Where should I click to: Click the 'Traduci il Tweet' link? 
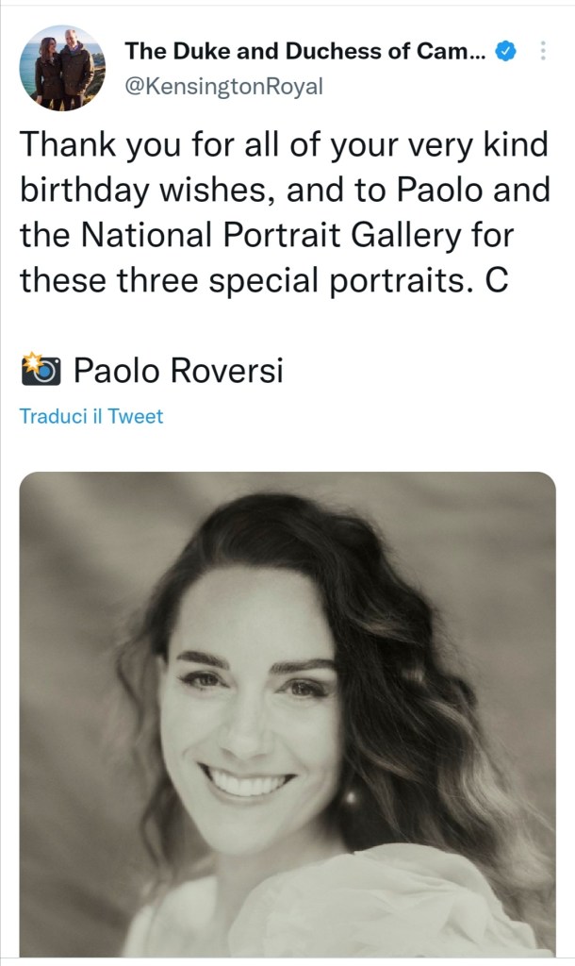[91, 416]
